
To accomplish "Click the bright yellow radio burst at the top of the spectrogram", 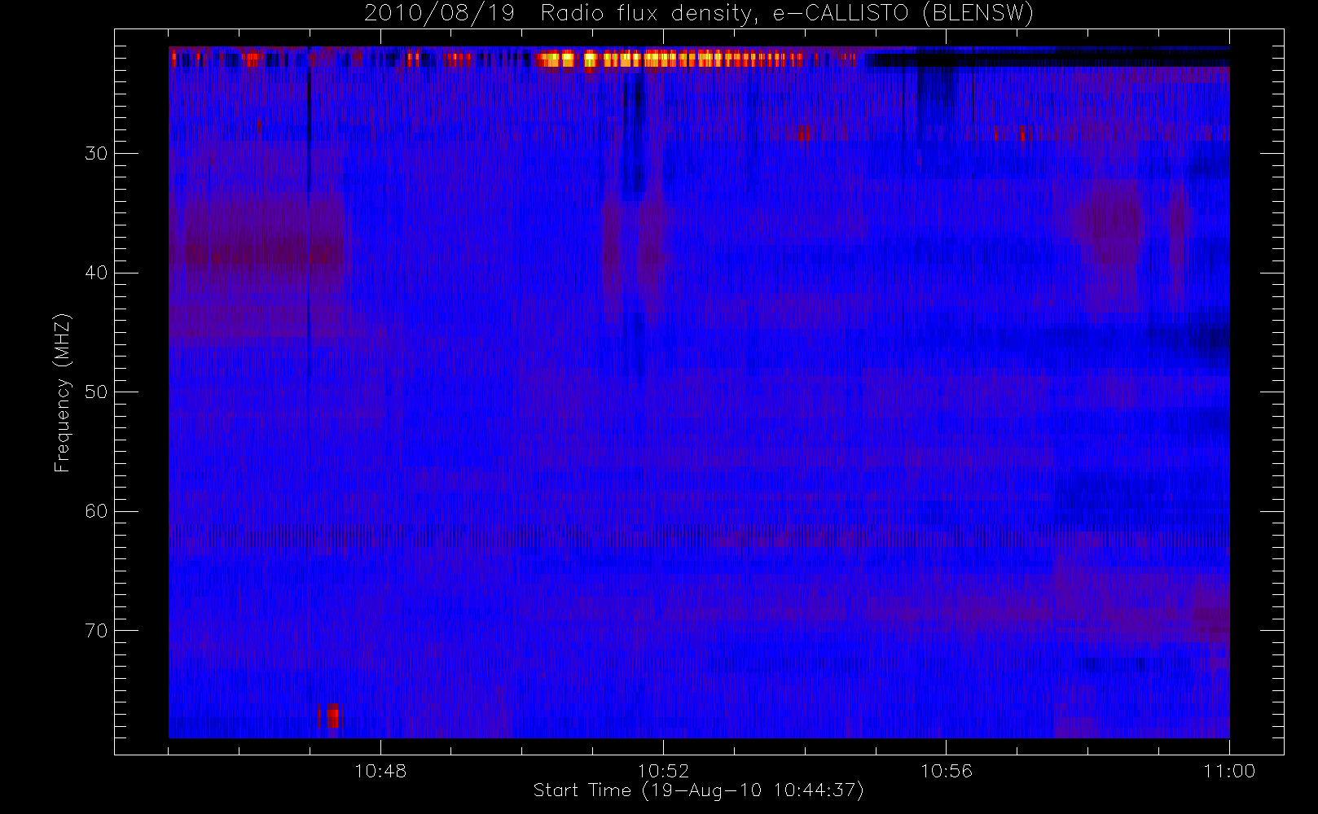I will click(x=668, y=59).
